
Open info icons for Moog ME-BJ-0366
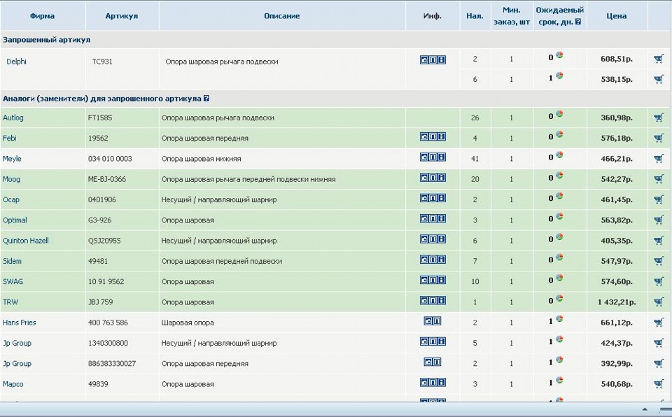[x=433, y=178]
